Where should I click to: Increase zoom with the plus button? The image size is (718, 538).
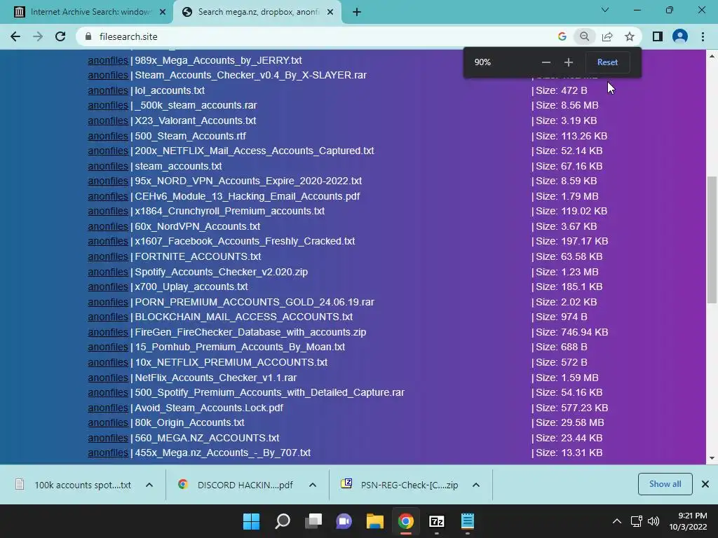(568, 62)
